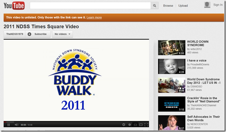The width and height of the screenshot is (226, 132).
Task: Open the Browse link
Action: [168, 5]
